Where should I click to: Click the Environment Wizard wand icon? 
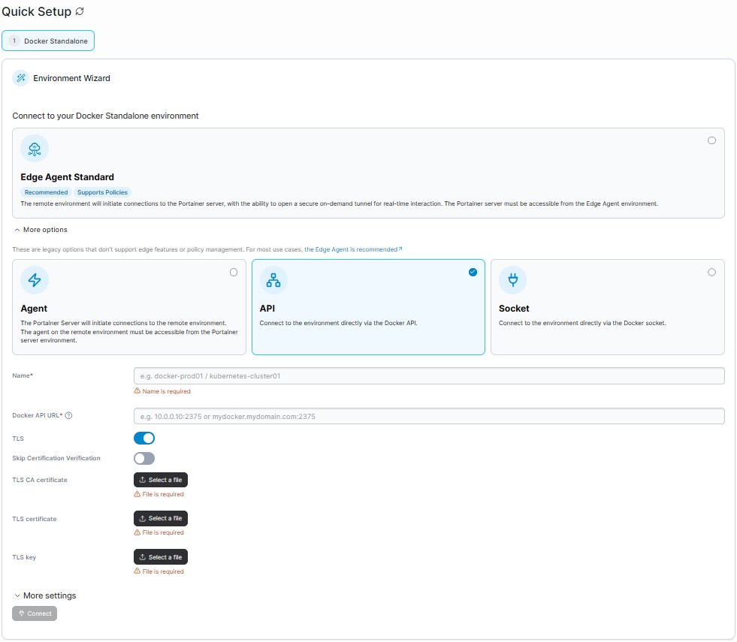tap(21, 78)
